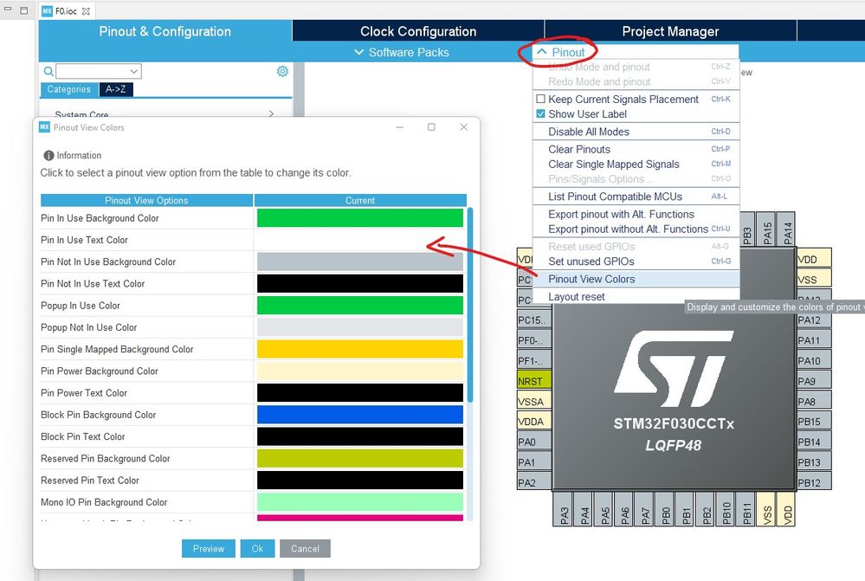865x581 pixels.
Task: Select the Block Pin Background blue swatch
Action: click(359, 415)
